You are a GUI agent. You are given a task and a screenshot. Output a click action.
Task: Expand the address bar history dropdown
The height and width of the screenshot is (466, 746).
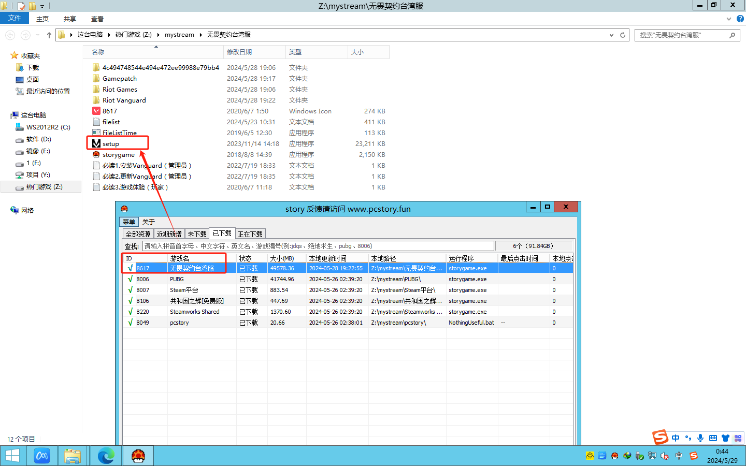point(611,35)
